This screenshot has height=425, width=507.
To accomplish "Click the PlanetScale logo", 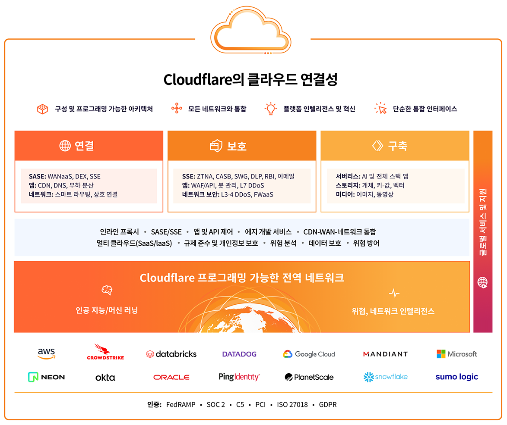I will 309,377.
